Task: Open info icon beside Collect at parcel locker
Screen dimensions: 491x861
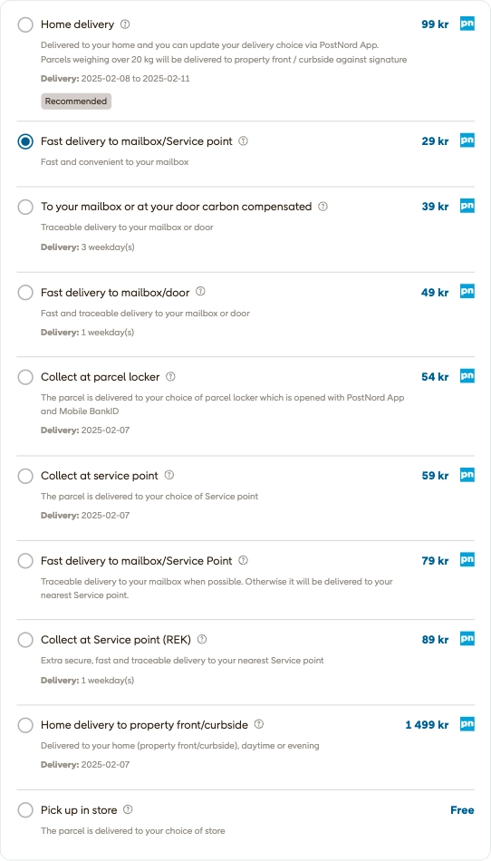Action: pos(170,377)
